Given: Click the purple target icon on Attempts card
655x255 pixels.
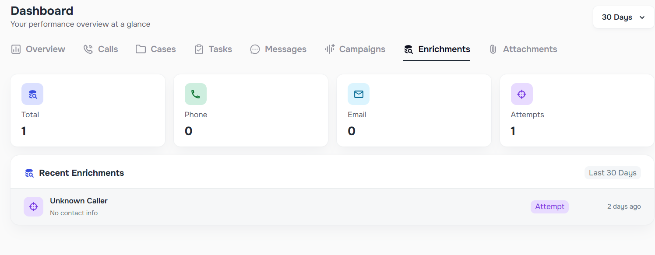Looking at the screenshot, I should tap(521, 94).
